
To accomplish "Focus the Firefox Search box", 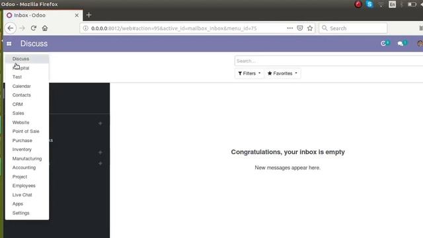I will 353,28.
